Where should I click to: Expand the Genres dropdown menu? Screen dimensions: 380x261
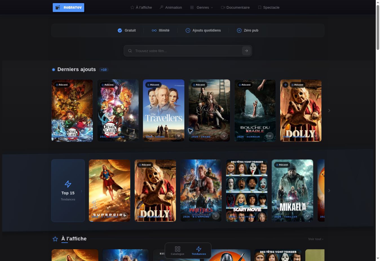202,8
